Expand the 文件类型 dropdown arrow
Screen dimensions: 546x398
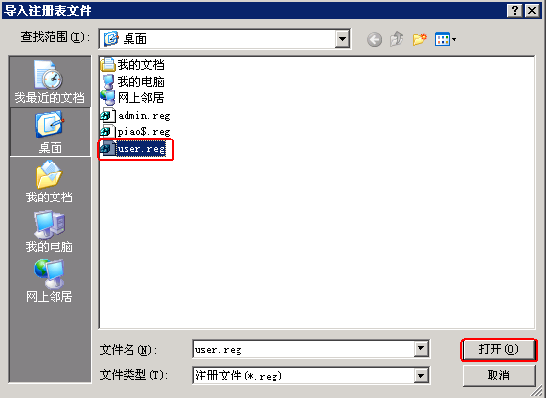click(x=420, y=376)
